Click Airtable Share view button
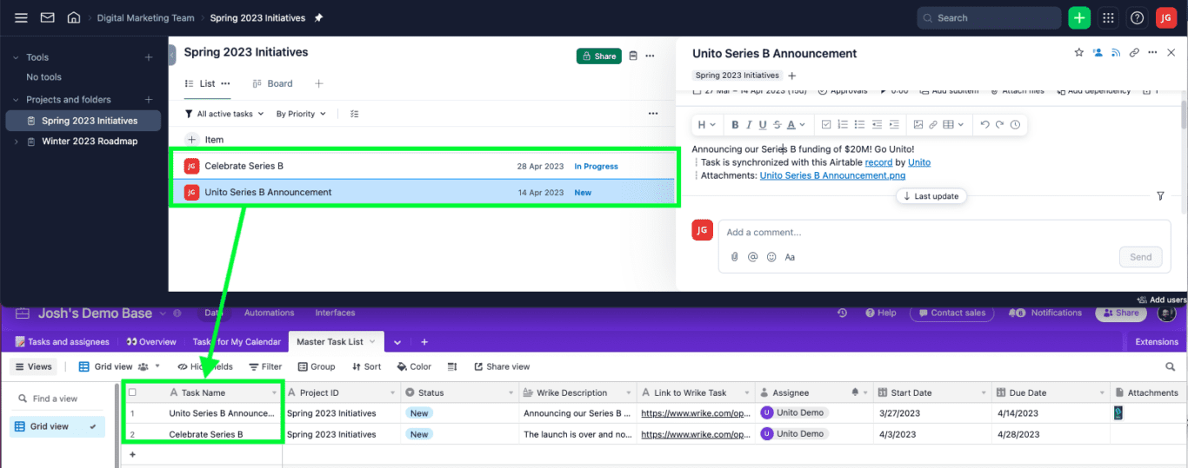The height and width of the screenshot is (468, 1188). click(x=500, y=366)
